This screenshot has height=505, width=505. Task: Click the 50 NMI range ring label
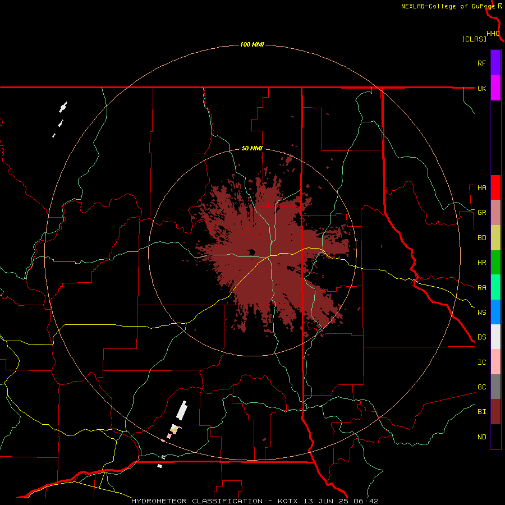pos(252,149)
